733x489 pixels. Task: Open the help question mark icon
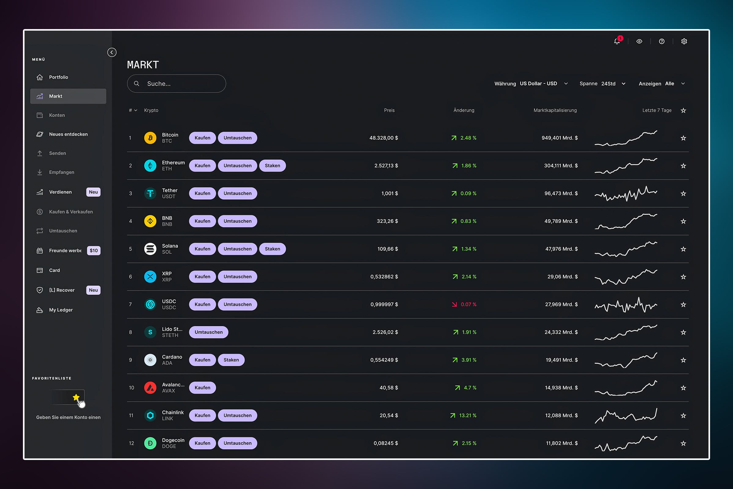pos(662,42)
